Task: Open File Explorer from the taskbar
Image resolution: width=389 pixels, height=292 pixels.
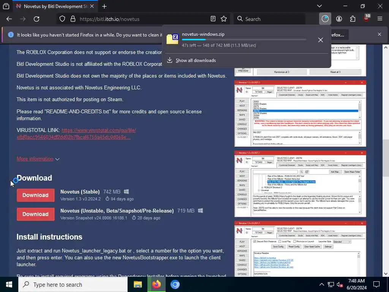Action: [x=138, y=284]
